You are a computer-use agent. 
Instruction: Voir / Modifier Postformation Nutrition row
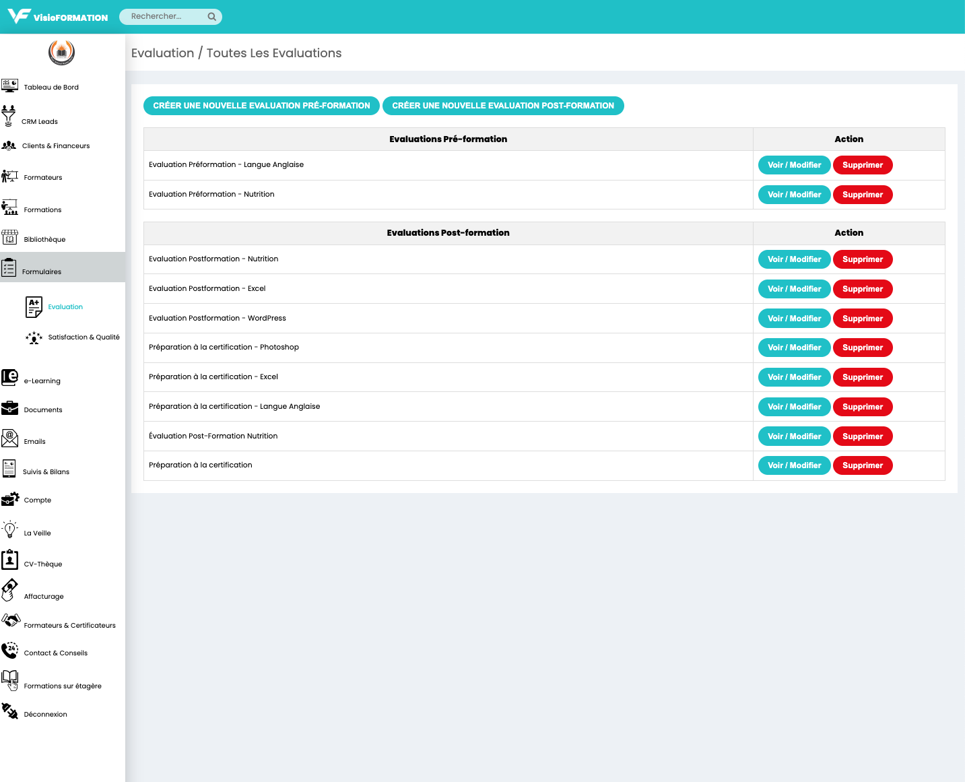click(x=795, y=259)
